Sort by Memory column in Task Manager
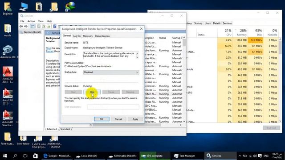Image resolution: width=285 pixels, height=160 pixels. coord(240,32)
